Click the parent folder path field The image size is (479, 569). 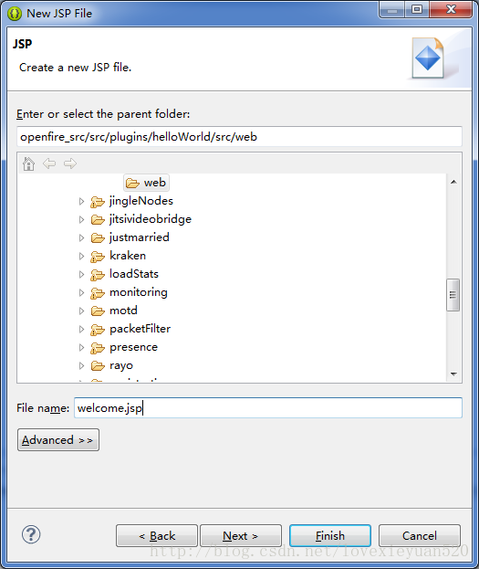pos(239,137)
